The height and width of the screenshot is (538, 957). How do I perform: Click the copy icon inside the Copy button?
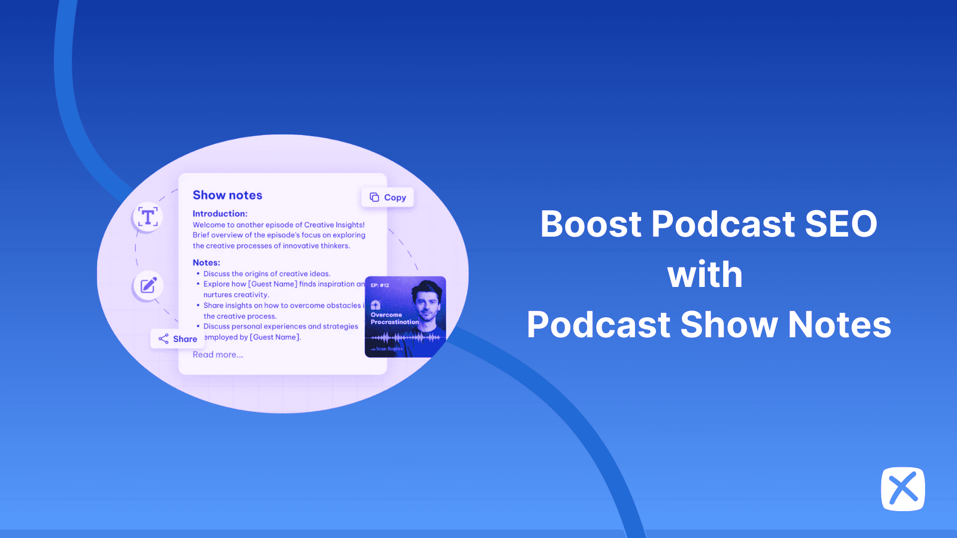(x=375, y=197)
